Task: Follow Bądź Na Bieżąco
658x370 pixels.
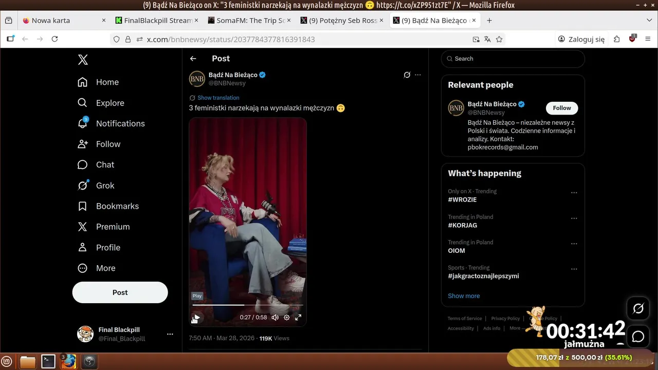Action: pos(562,108)
